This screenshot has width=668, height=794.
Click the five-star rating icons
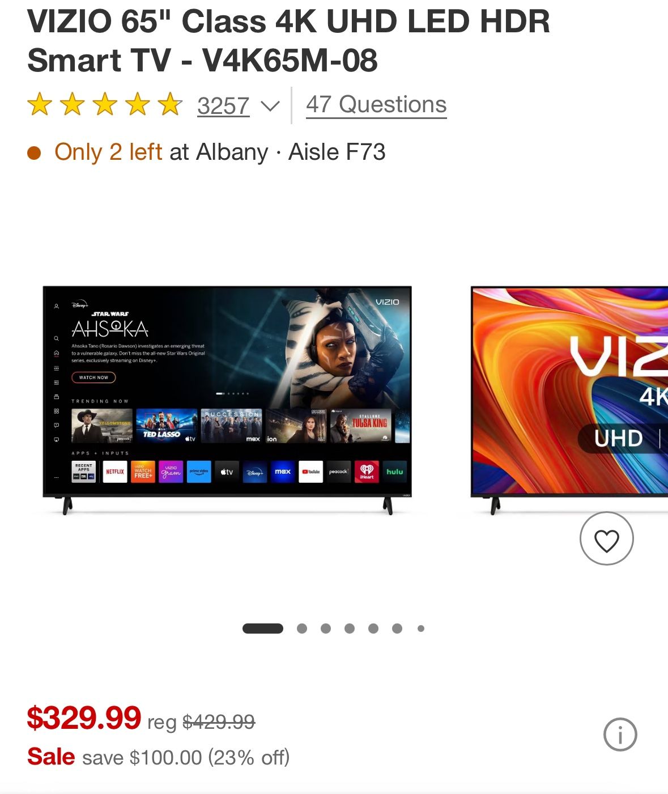pos(105,105)
